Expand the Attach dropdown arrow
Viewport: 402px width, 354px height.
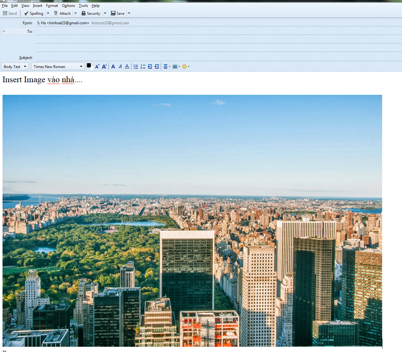[76, 13]
